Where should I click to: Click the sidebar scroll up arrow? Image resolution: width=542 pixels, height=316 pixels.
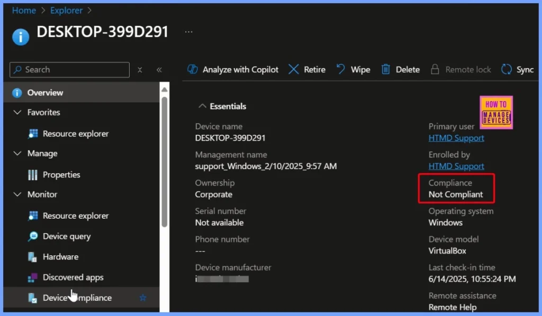[x=165, y=90]
